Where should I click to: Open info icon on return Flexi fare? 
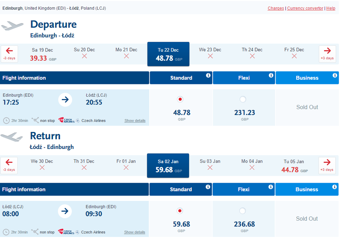271,187
